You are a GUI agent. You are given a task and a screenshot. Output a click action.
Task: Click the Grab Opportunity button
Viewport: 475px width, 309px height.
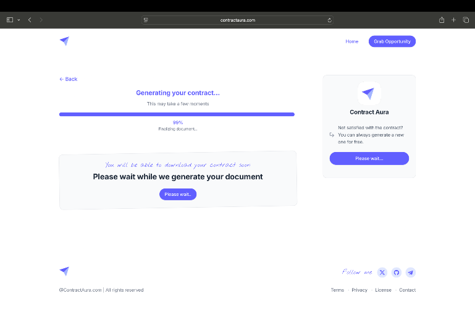click(392, 41)
